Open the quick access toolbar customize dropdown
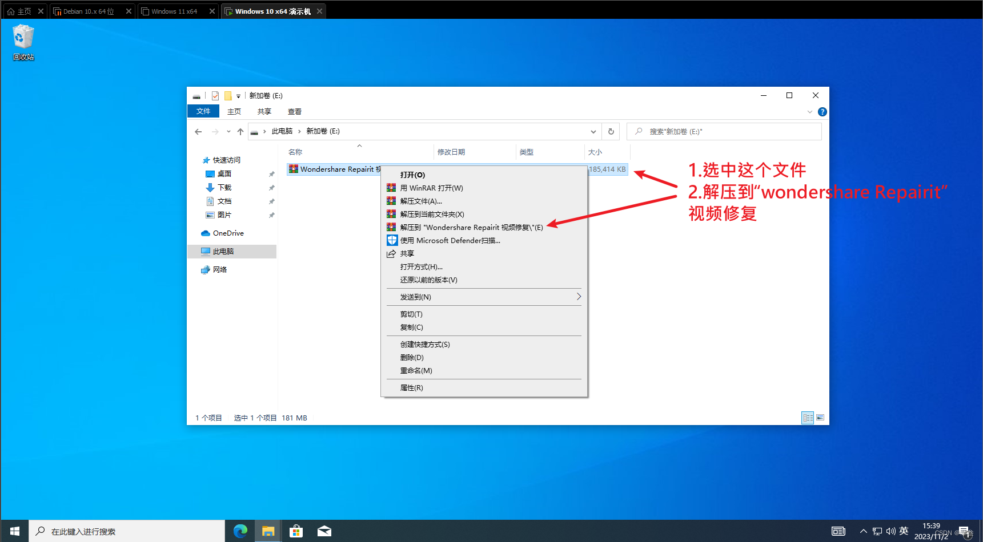The height and width of the screenshot is (542, 983). pyautogui.click(x=239, y=96)
